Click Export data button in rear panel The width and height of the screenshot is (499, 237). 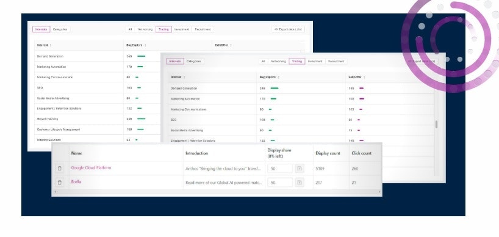pos(288,29)
